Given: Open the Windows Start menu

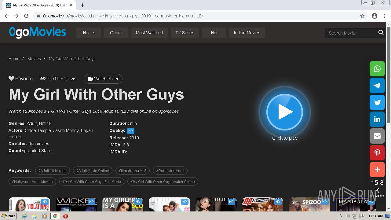Looking at the screenshot, I should click(9, 216).
